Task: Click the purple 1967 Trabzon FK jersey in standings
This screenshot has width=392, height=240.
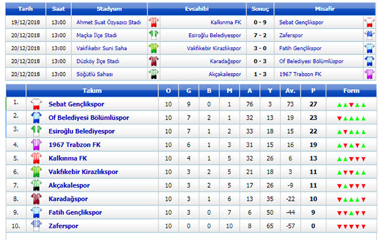Action: (36, 144)
